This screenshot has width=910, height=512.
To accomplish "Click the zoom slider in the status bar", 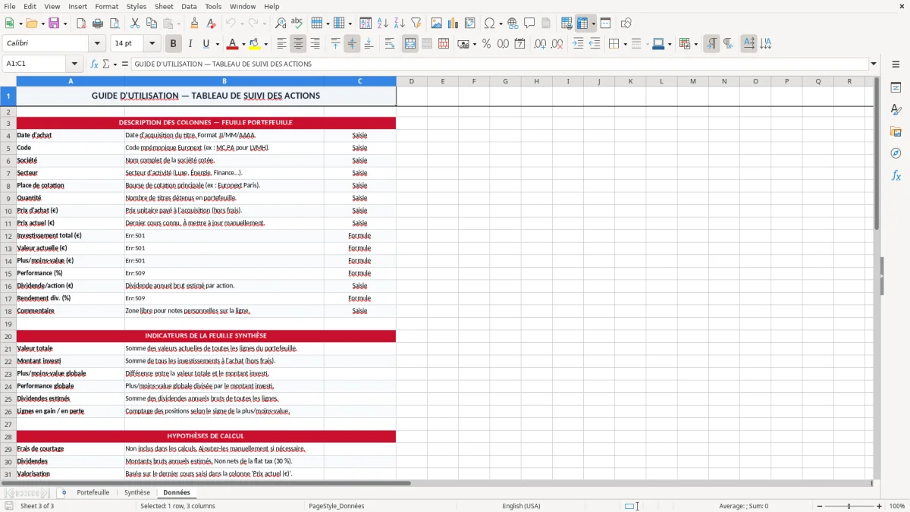I will pyautogui.click(x=849, y=506).
